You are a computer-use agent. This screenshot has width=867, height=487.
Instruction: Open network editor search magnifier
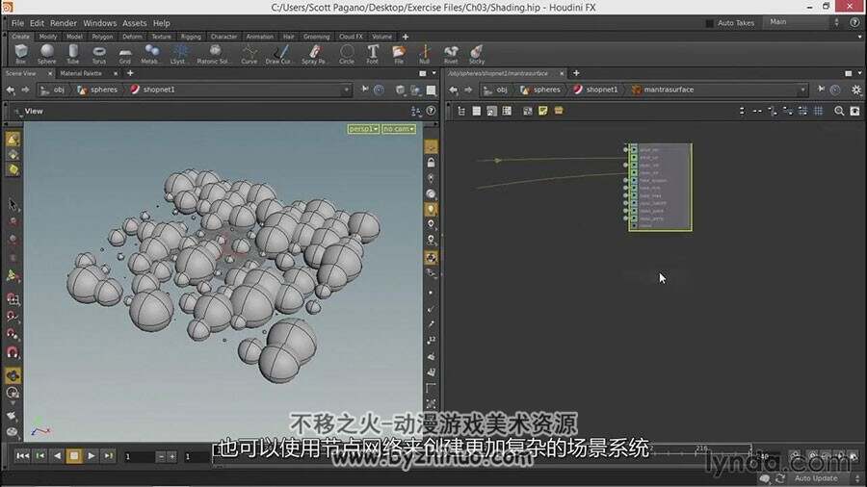click(839, 111)
